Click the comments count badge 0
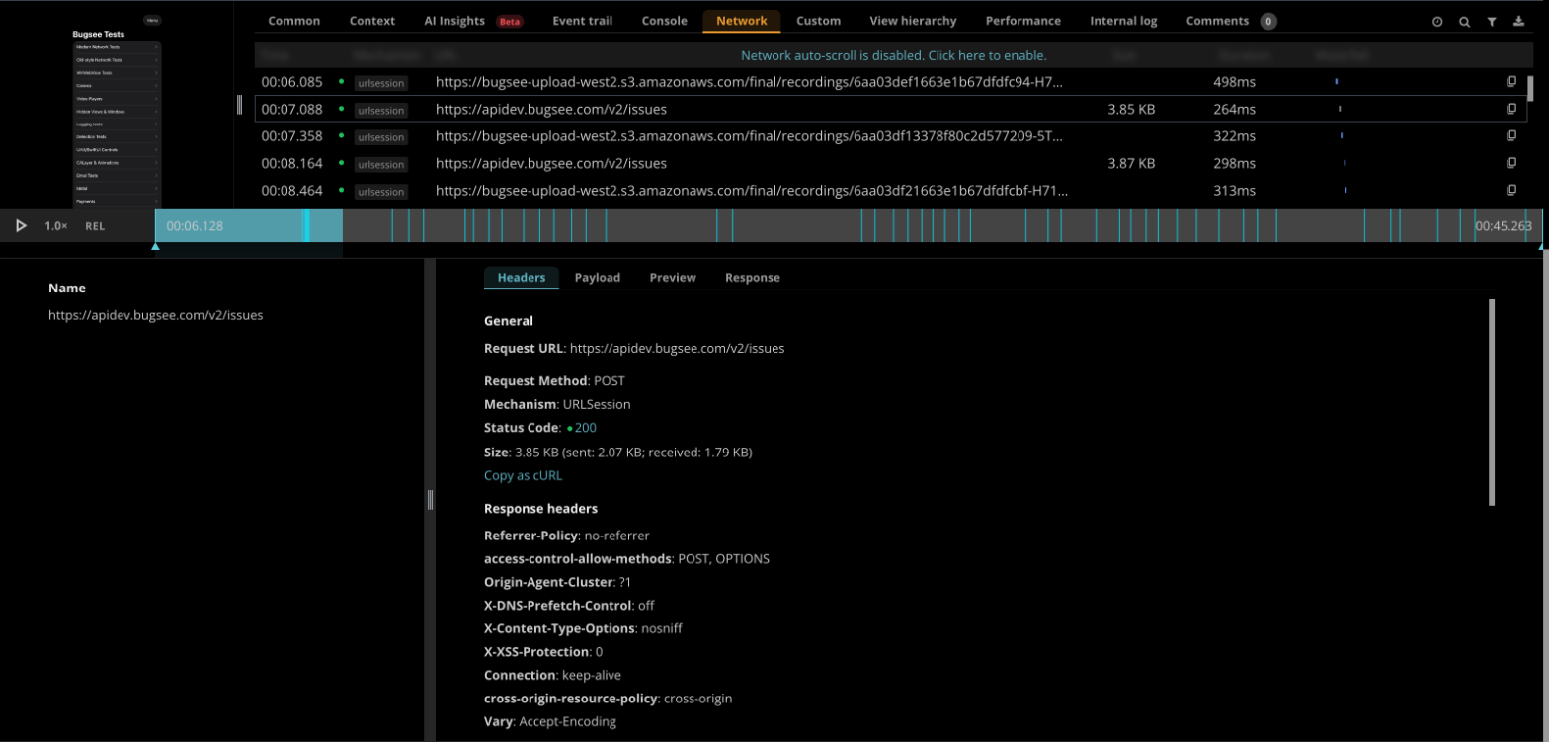Image resolution: width=1549 pixels, height=742 pixels. click(1268, 21)
